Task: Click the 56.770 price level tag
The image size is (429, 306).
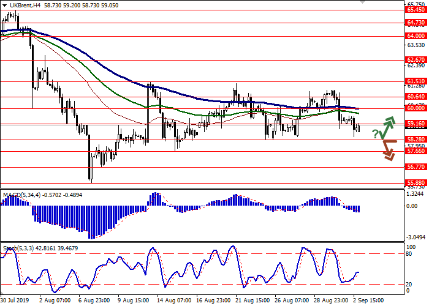Action: click(416, 166)
